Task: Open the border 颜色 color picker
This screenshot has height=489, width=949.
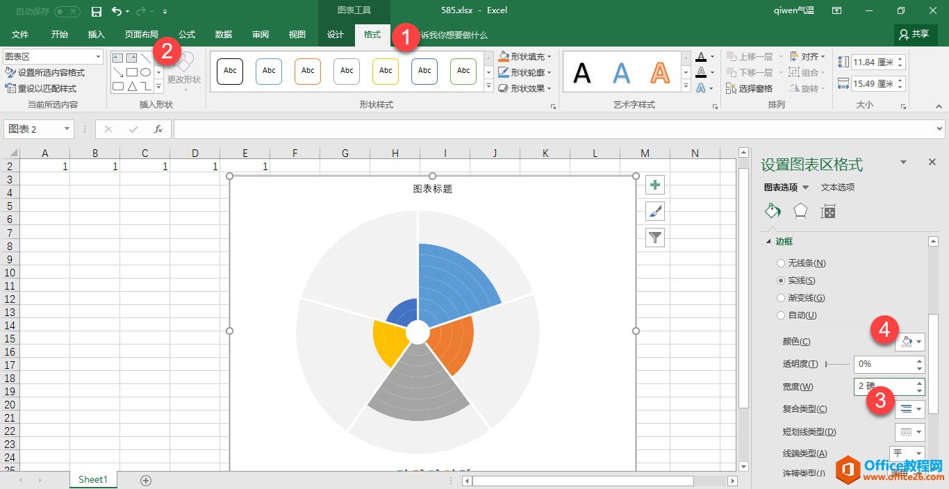Action: (910, 342)
